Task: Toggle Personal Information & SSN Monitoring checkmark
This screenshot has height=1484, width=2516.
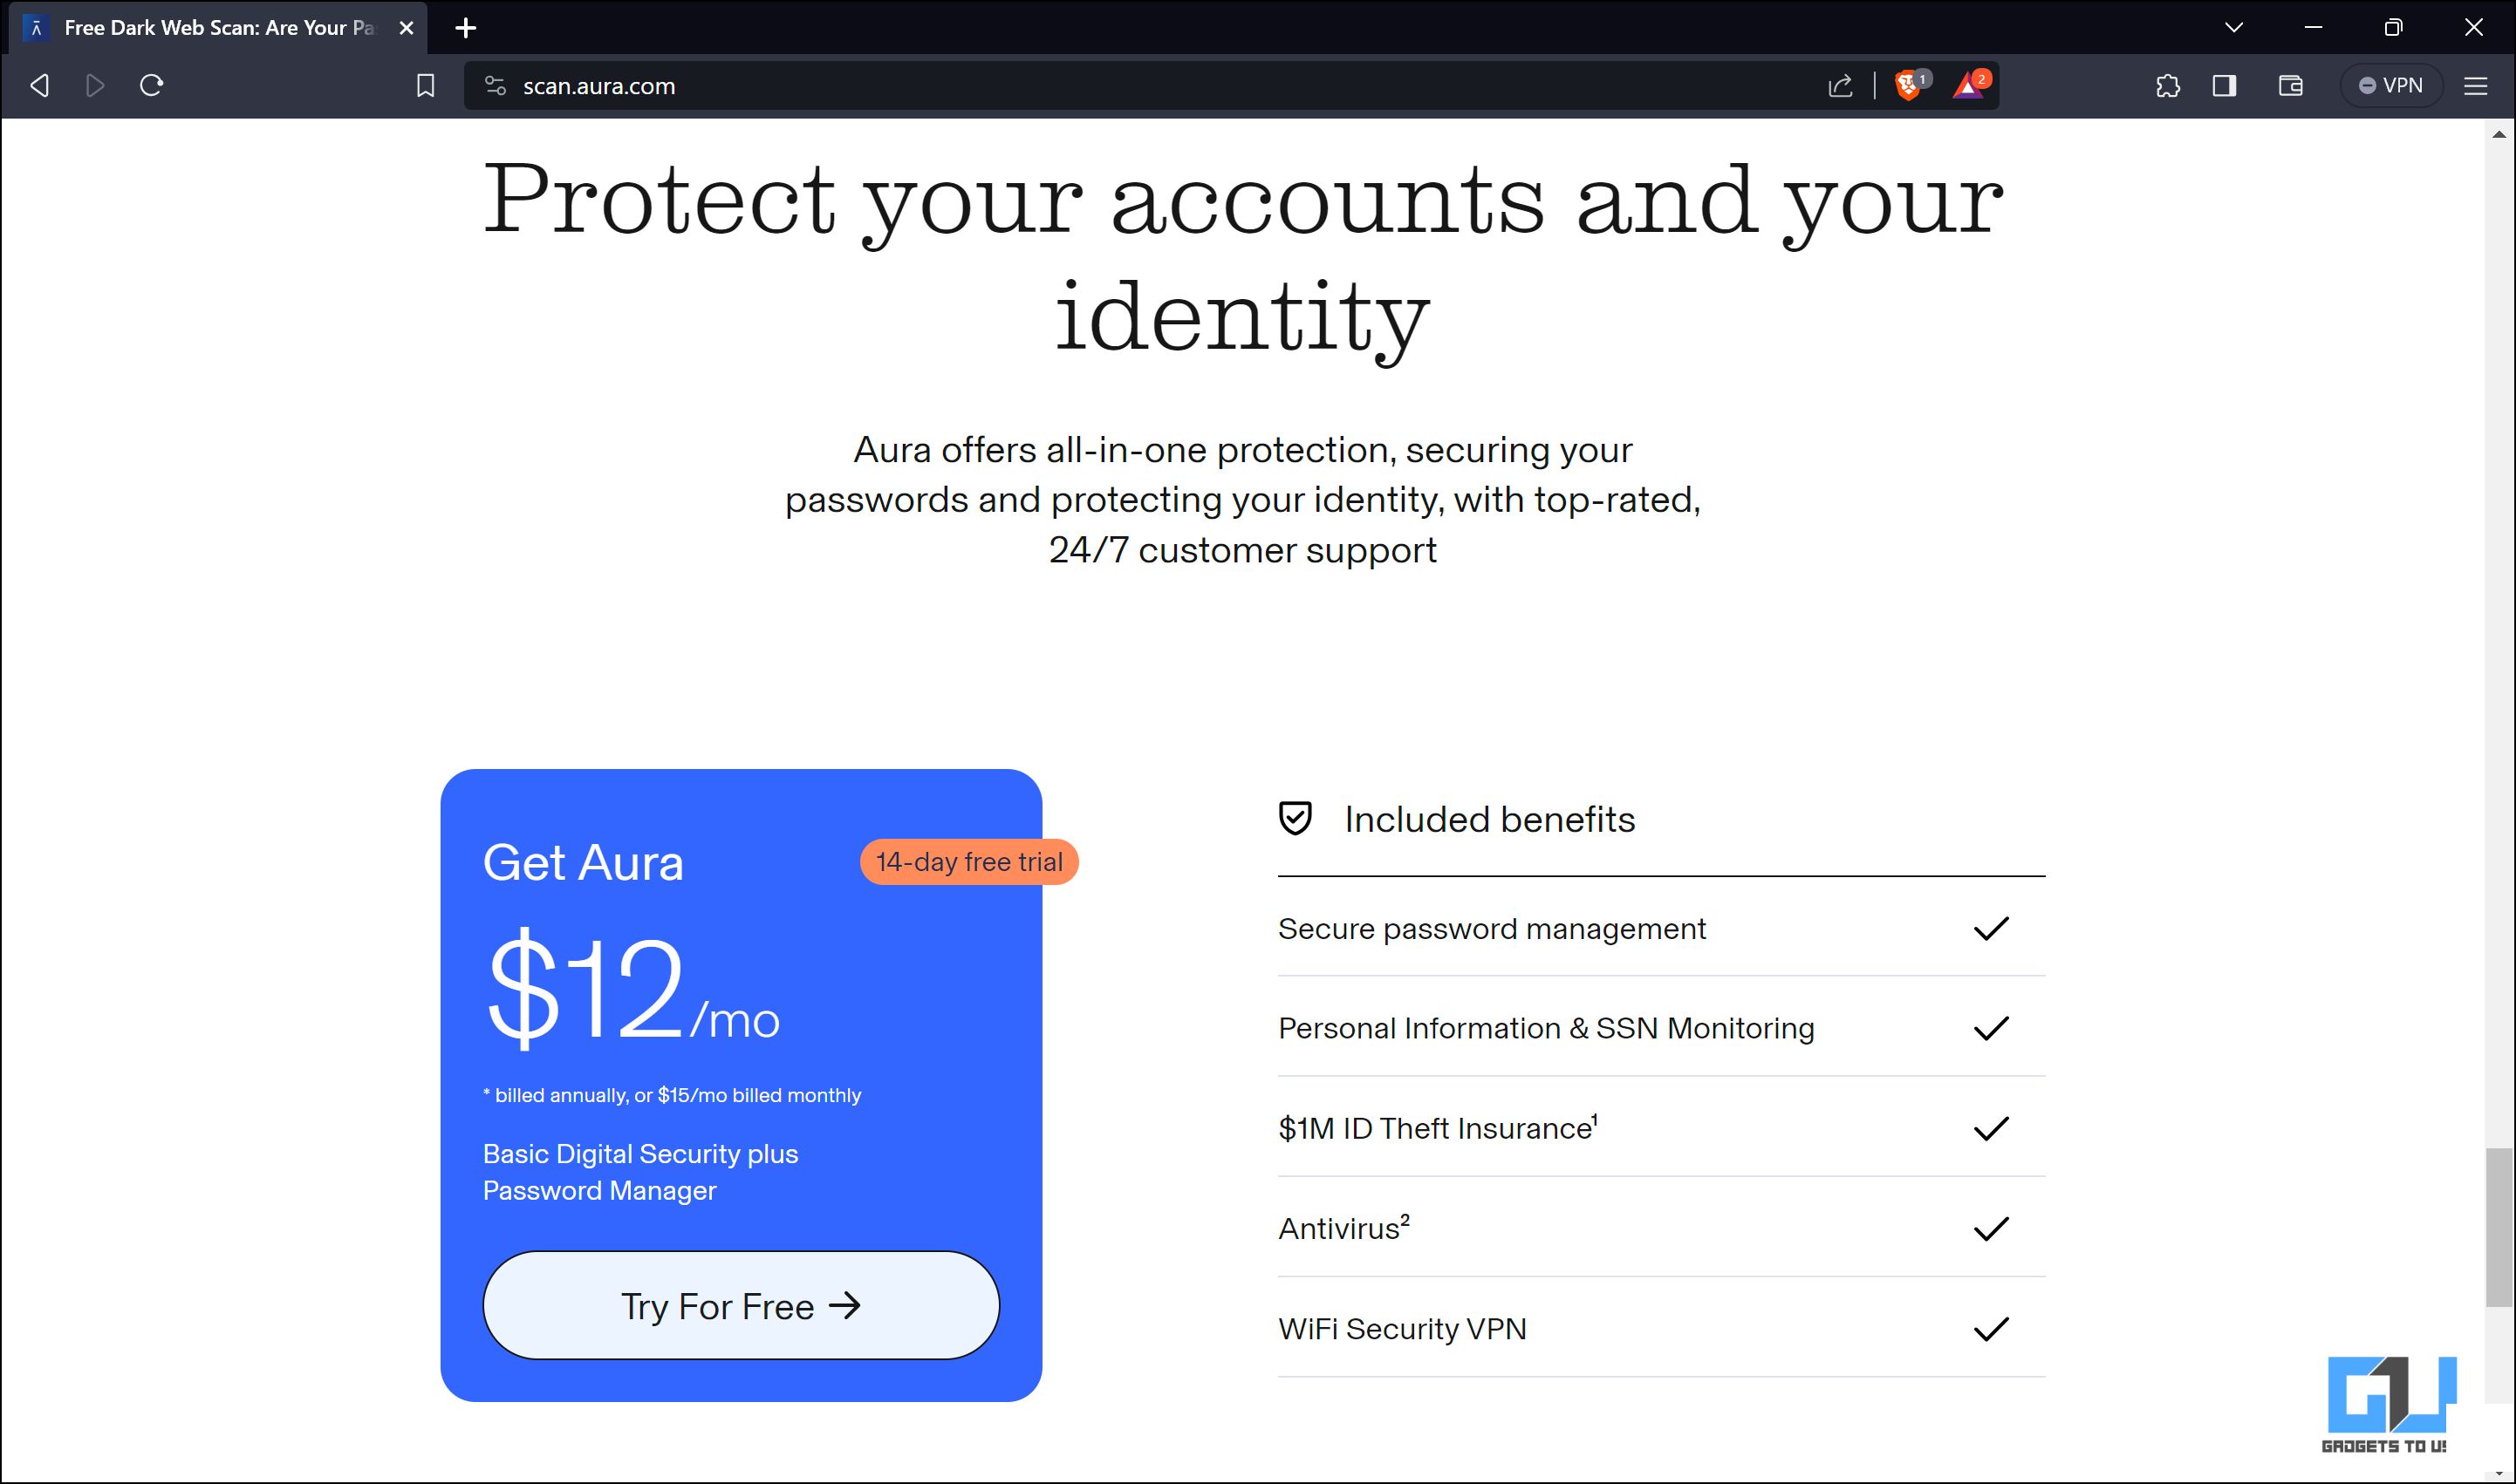Action: (1993, 1028)
